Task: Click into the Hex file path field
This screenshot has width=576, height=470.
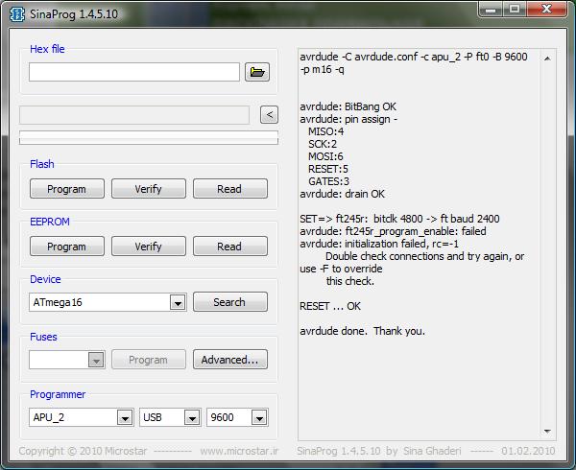Action: click(x=133, y=72)
